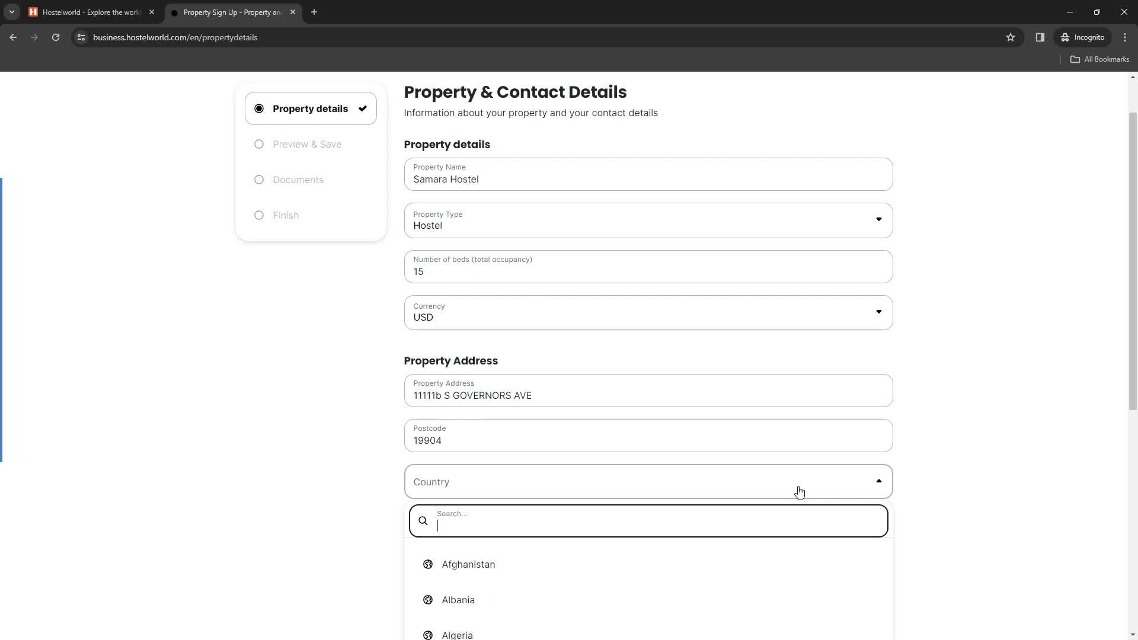Open the Finish step menu item
Screen dimensions: 1138x640
(286, 215)
